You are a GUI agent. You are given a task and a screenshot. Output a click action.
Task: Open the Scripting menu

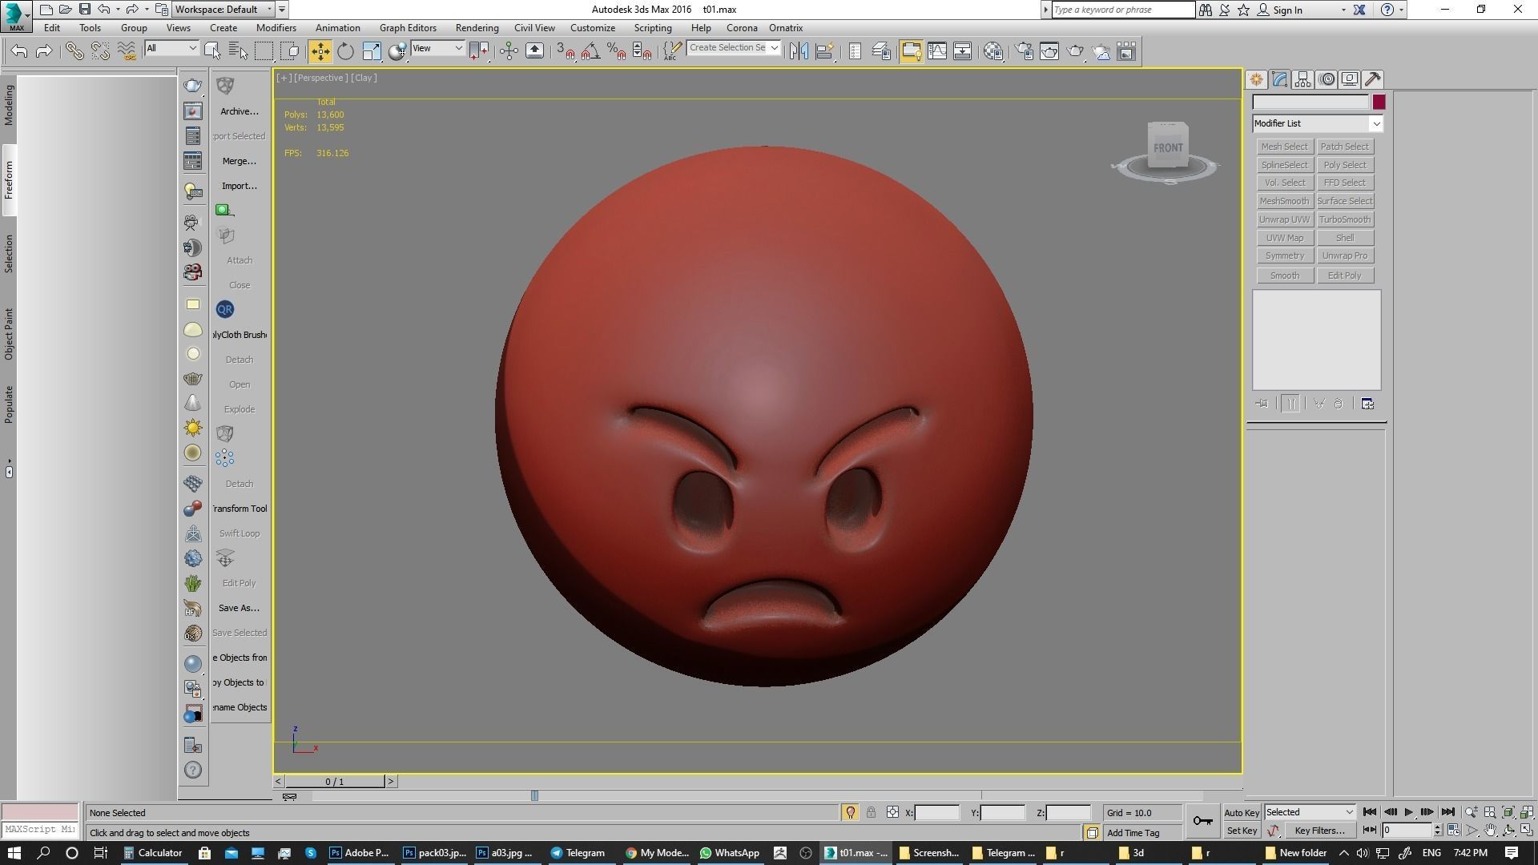pyautogui.click(x=653, y=28)
